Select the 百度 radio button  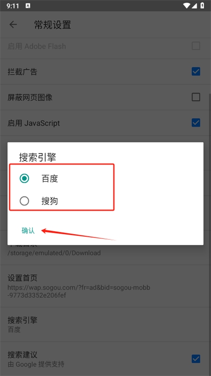[x=24, y=179]
